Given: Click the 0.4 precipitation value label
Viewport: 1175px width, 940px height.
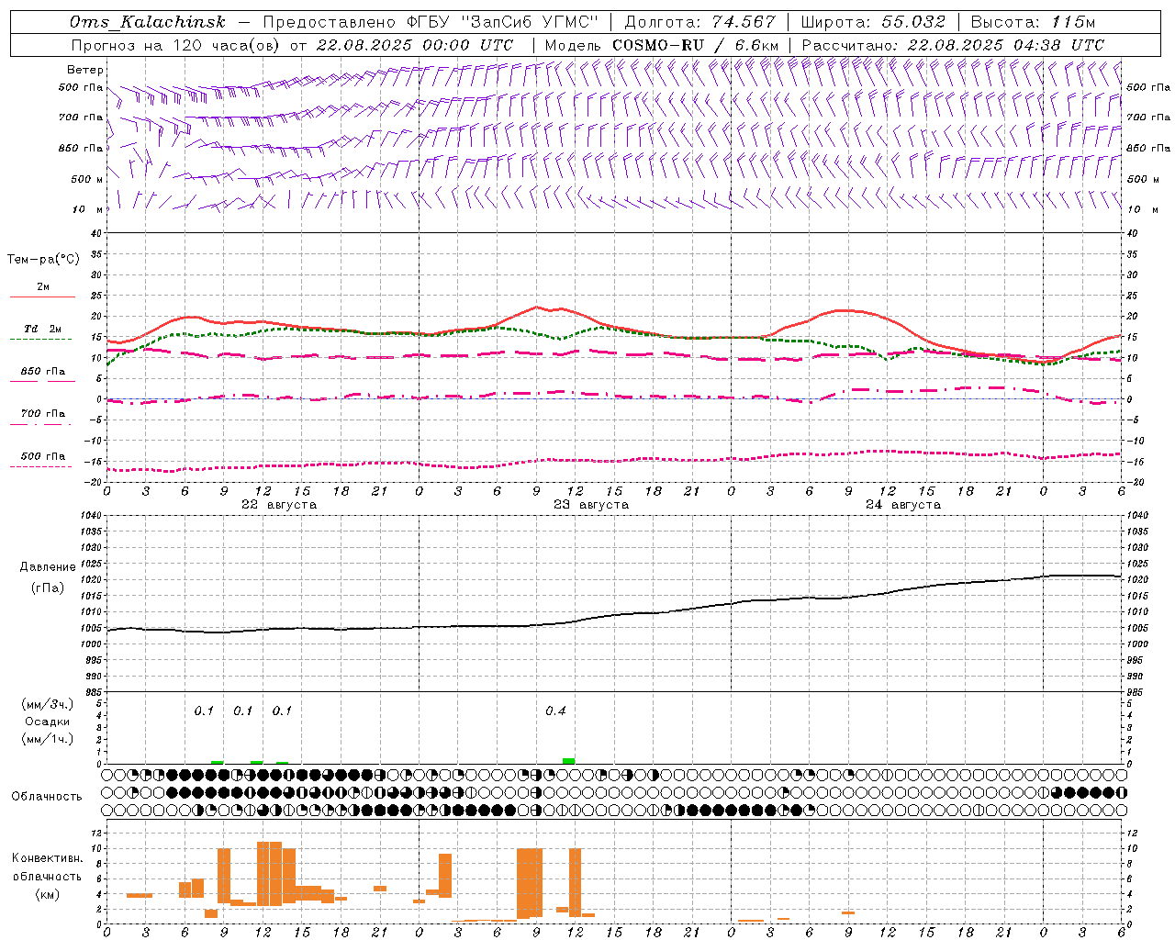Looking at the screenshot, I should pyautogui.click(x=555, y=711).
